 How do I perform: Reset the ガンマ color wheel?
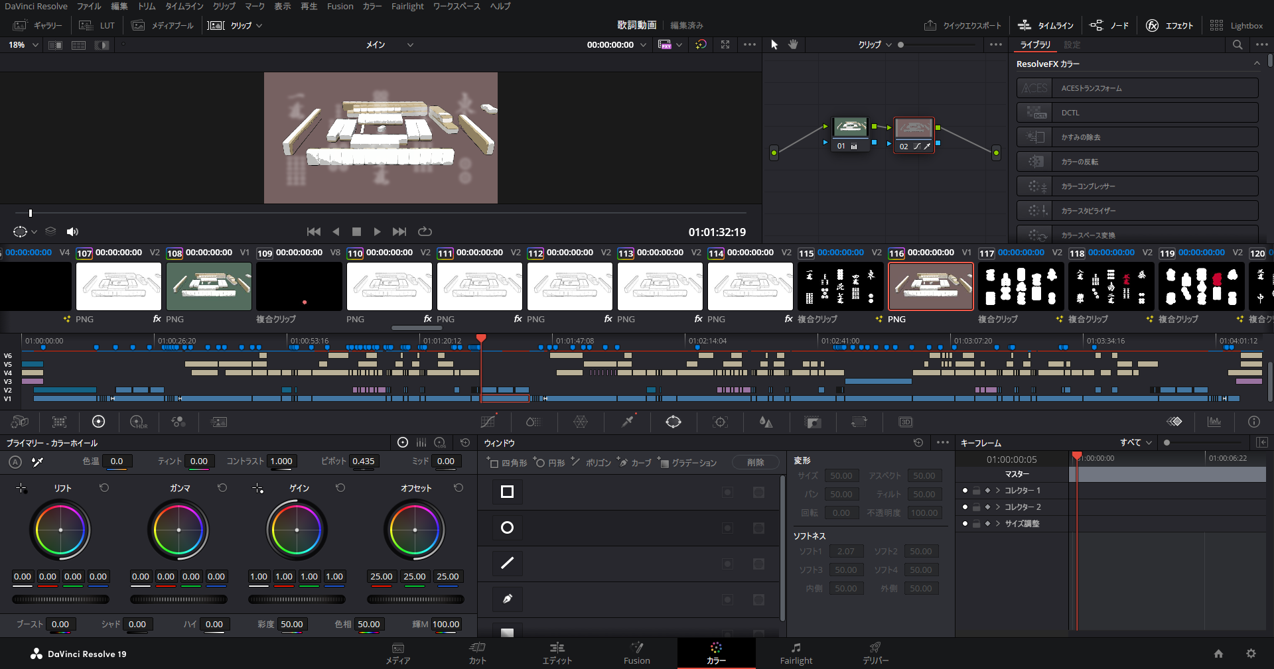222,488
